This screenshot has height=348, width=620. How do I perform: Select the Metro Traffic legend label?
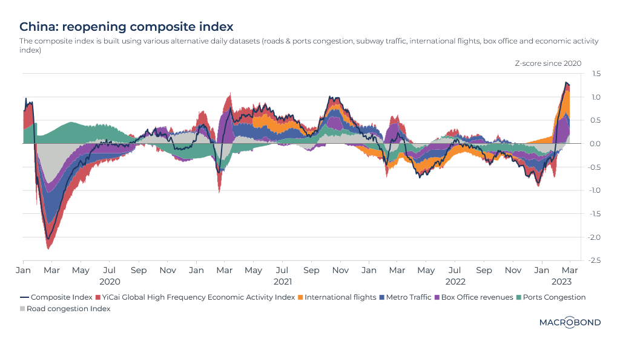408,297
